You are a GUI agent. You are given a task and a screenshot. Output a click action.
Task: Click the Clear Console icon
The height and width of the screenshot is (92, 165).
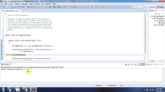pos(135,65)
